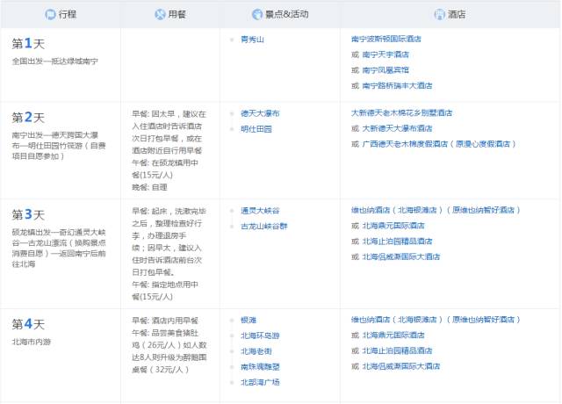Click the text 全国出发—抵达绿城南宁
Image resolution: width=562 pixels, height=404 pixels.
coord(54,61)
